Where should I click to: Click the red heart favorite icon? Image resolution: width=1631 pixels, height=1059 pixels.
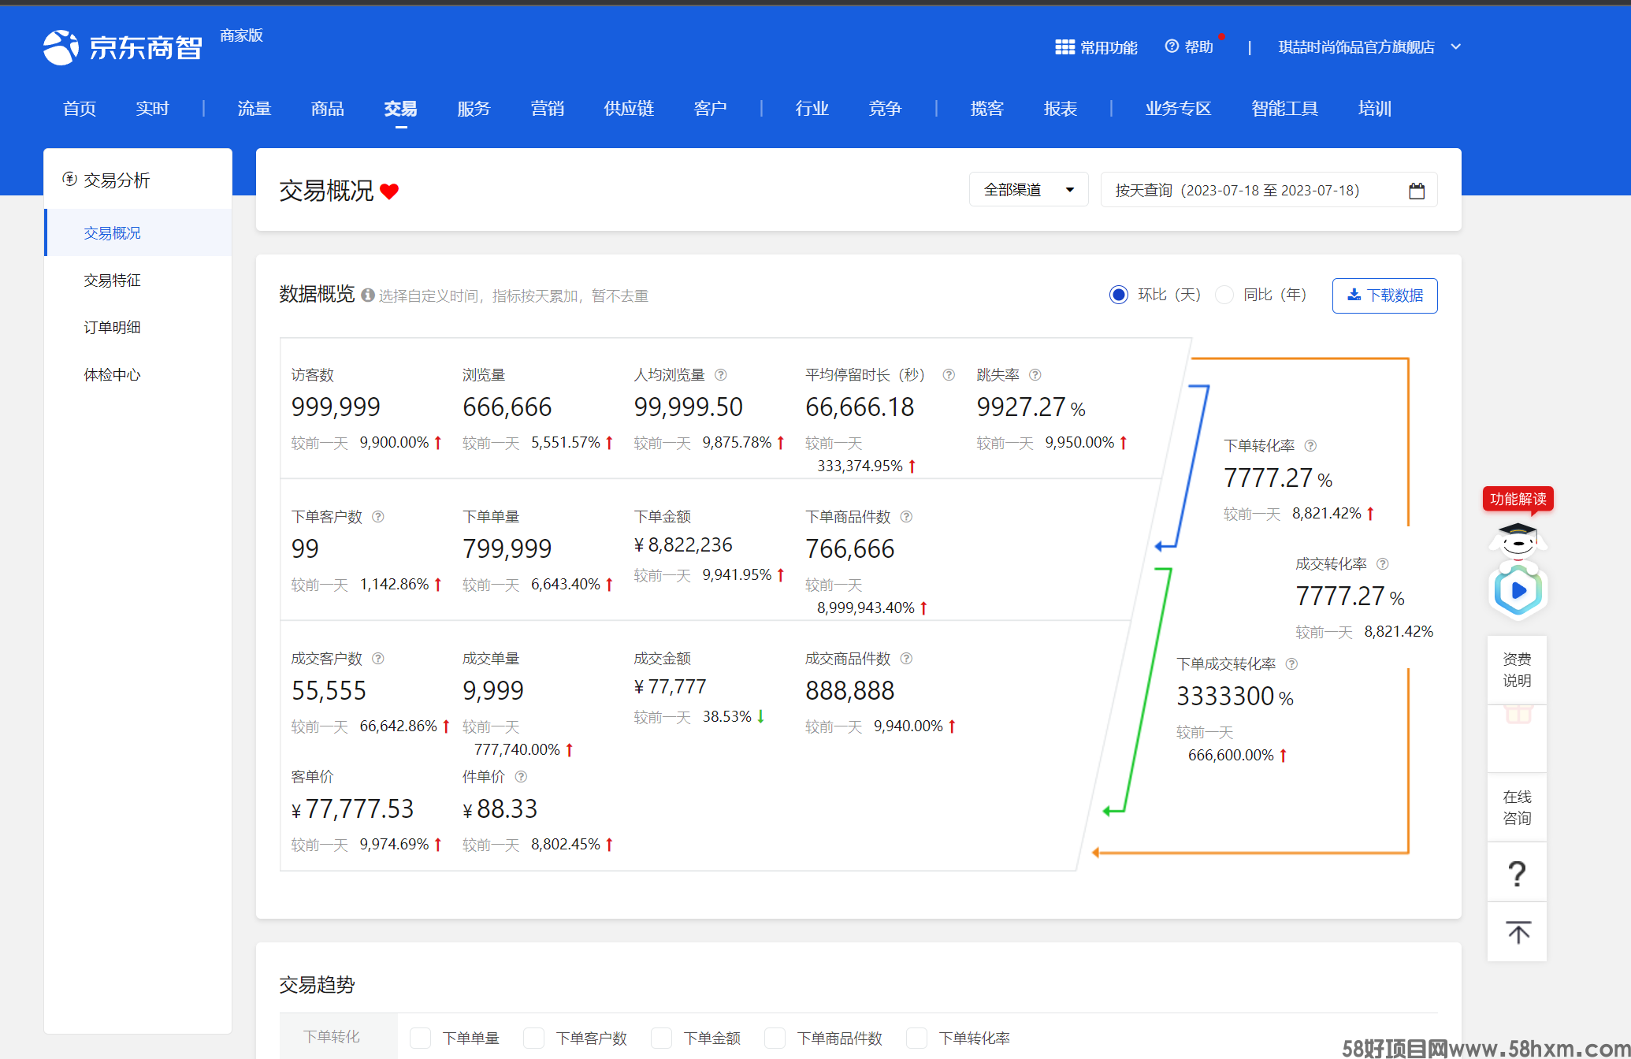click(x=389, y=191)
